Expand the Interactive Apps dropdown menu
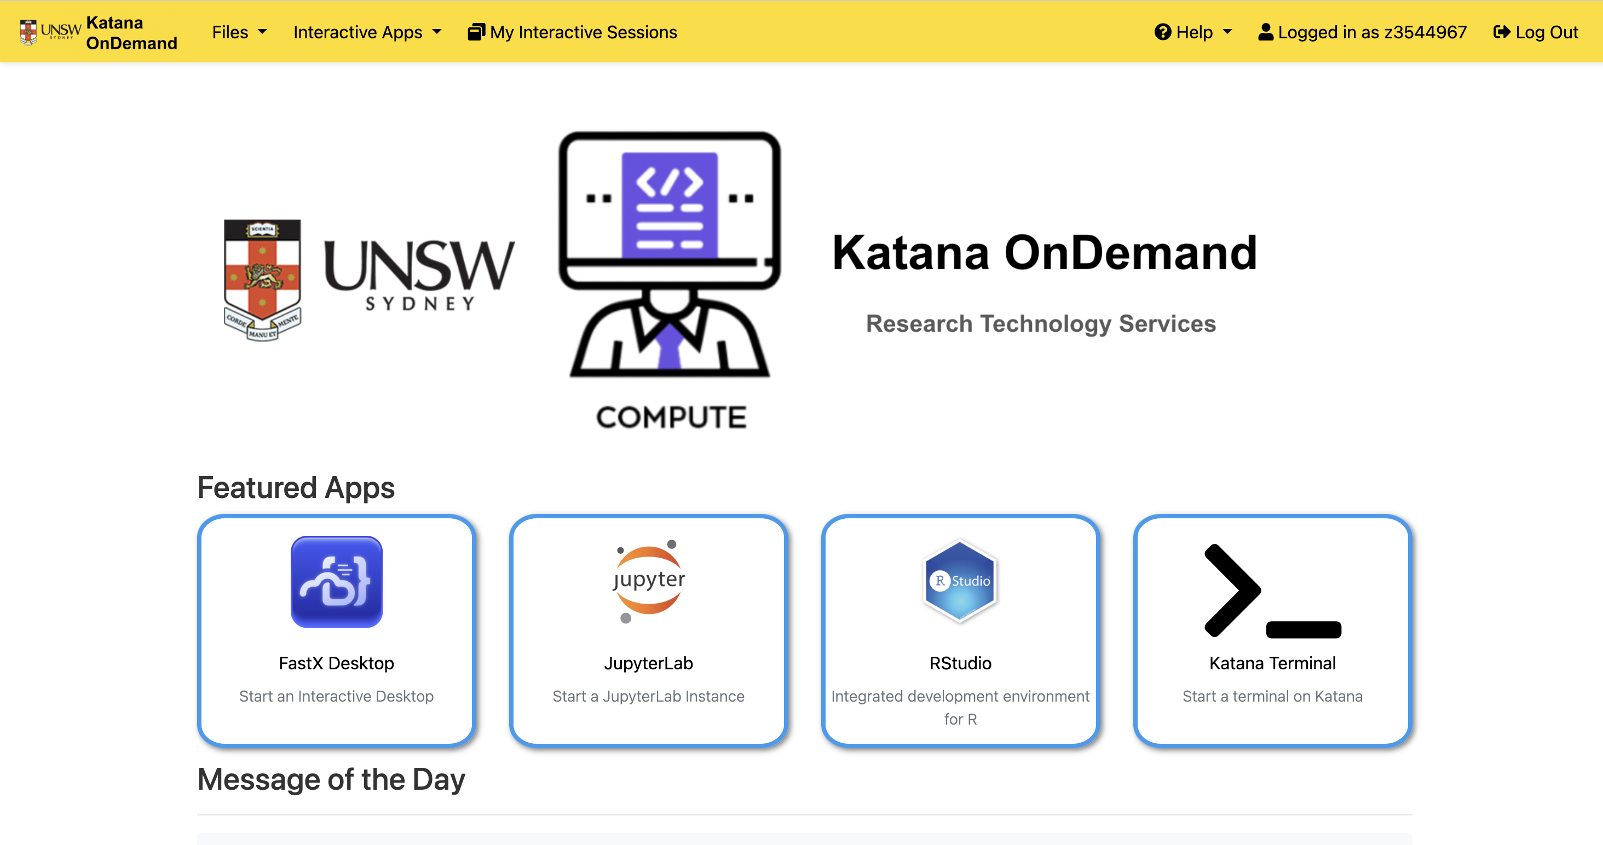The image size is (1603, 845). tap(367, 32)
